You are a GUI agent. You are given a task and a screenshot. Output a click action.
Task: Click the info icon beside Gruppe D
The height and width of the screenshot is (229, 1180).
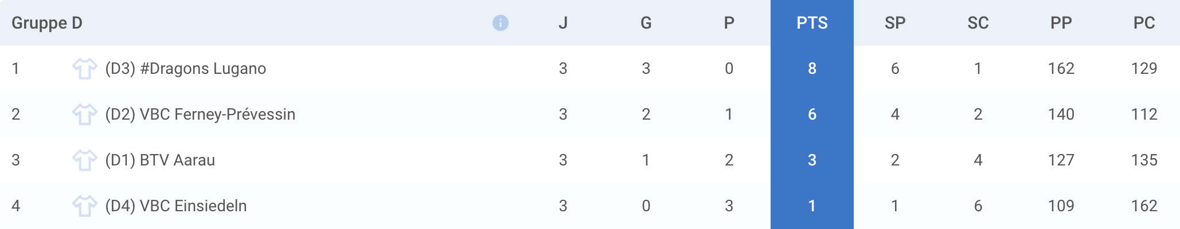point(500,23)
